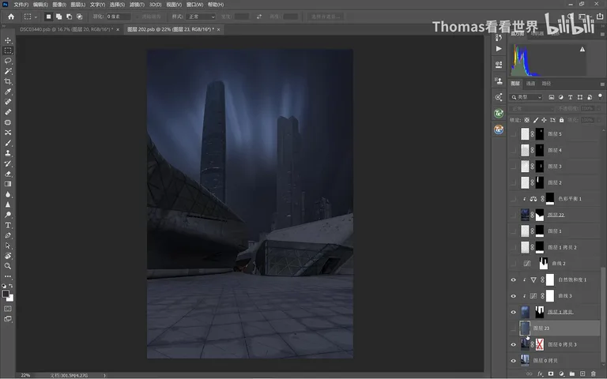
Task: Click the 图层 22 layer thumbnail
Action: [x=525, y=215]
